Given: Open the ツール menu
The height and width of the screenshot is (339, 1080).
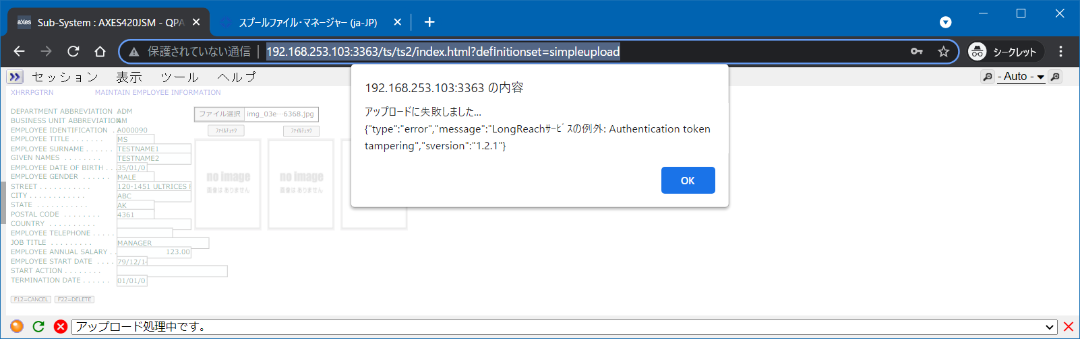Looking at the screenshot, I should [x=179, y=77].
